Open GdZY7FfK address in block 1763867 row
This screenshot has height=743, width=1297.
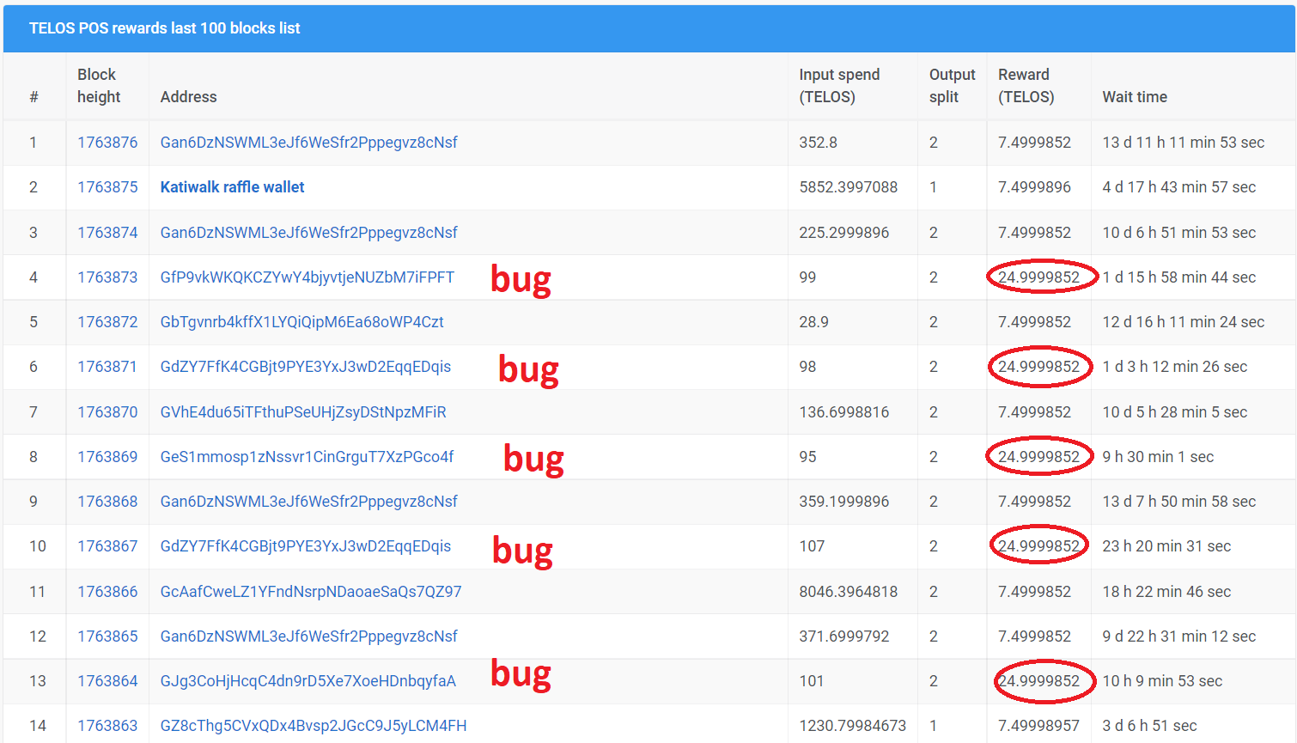[306, 546]
